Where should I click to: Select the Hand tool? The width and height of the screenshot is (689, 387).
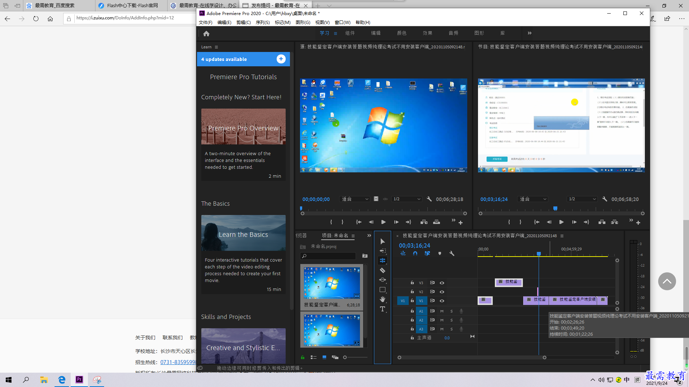(x=383, y=299)
